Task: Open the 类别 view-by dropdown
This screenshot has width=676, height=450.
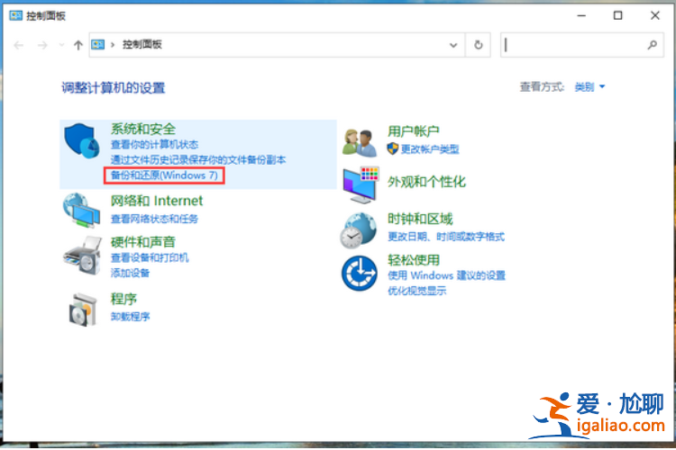Action: tap(589, 87)
